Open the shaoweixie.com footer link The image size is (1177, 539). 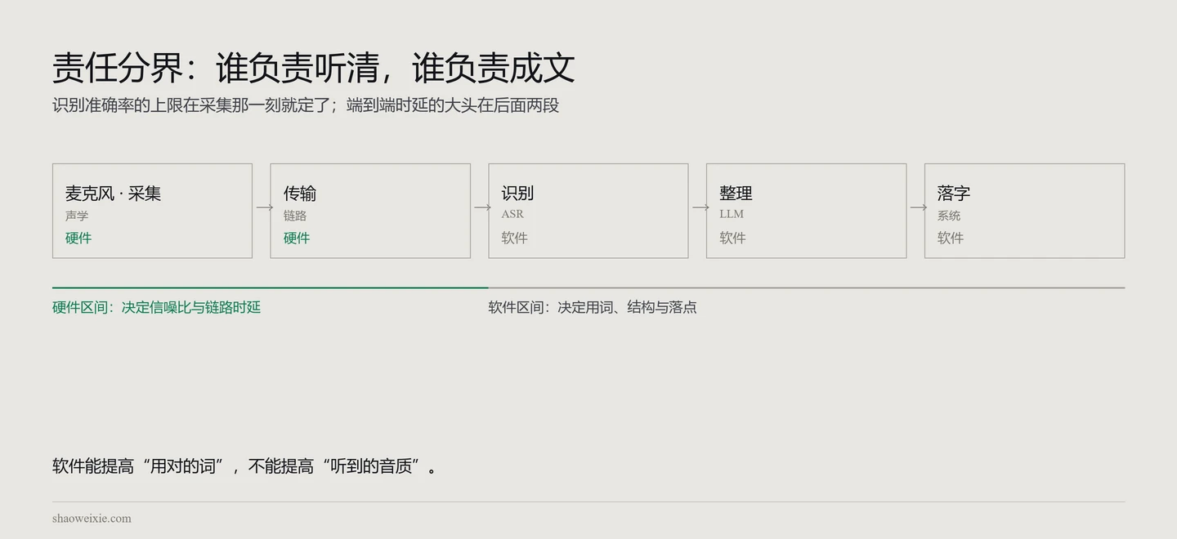(x=92, y=519)
